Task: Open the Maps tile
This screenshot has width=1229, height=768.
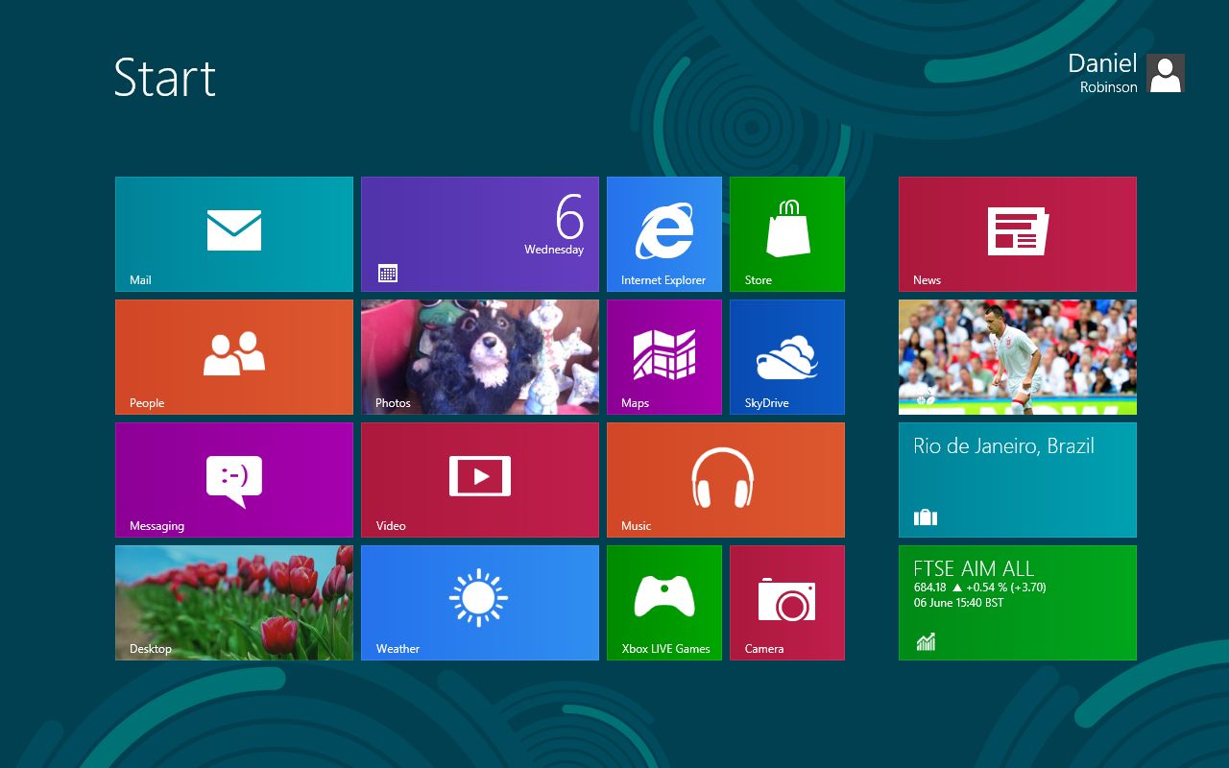Action: [x=664, y=357]
